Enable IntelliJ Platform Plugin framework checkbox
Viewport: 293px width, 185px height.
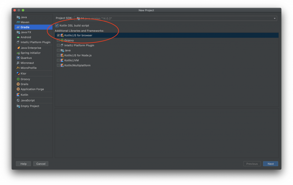pos(58,45)
